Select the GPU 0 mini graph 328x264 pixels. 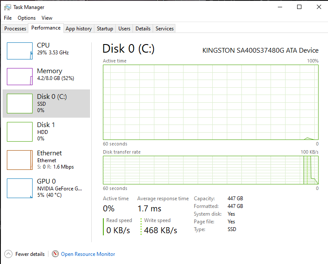point(20,188)
